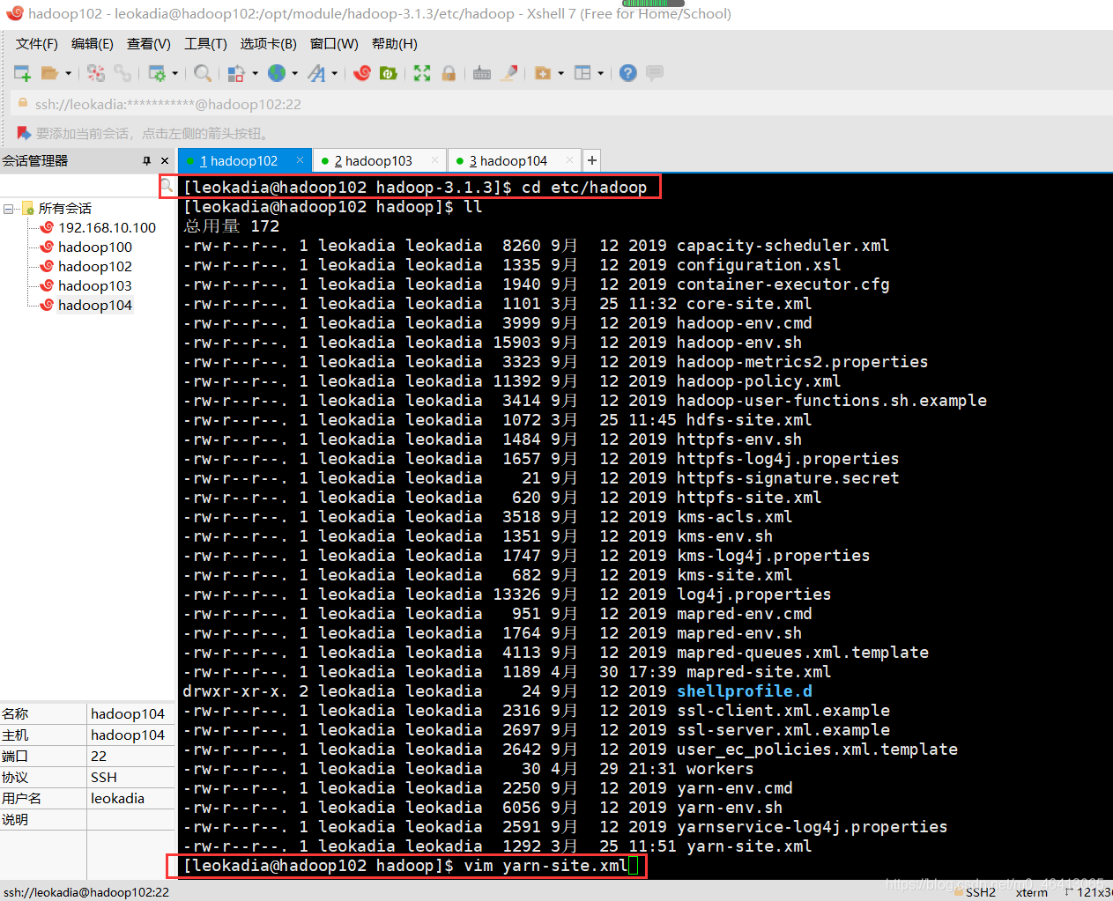Click the New Session toolbar icon
Image resolution: width=1113 pixels, height=901 pixels.
click(22, 73)
